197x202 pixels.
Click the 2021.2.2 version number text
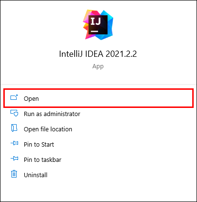(x=121, y=54)
